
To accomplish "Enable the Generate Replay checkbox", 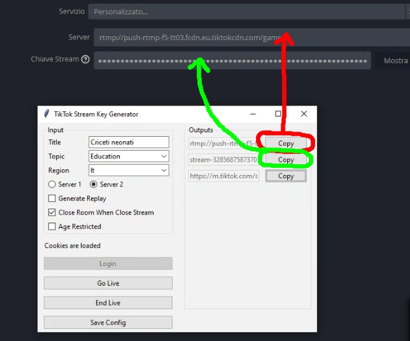I will 52,198.
